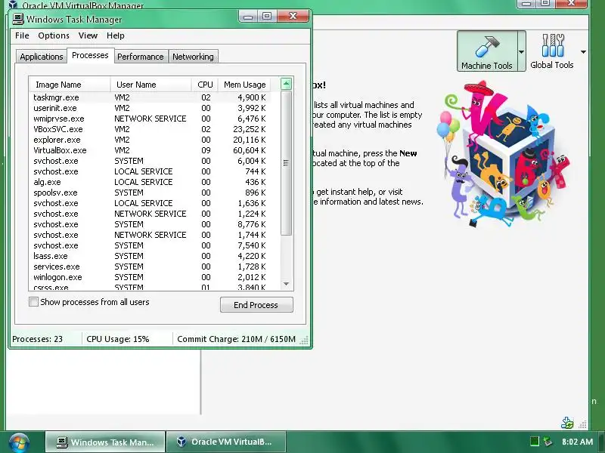Screen dimensions: 605x453
Task: Sort by Mem Usage column header
Action: pyautogui.click(x=244, y=85)
